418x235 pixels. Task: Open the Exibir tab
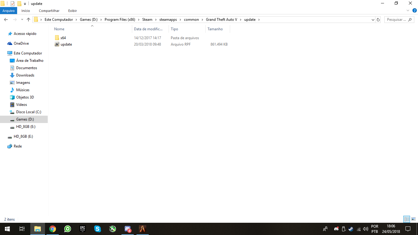(x=73, y=11)
